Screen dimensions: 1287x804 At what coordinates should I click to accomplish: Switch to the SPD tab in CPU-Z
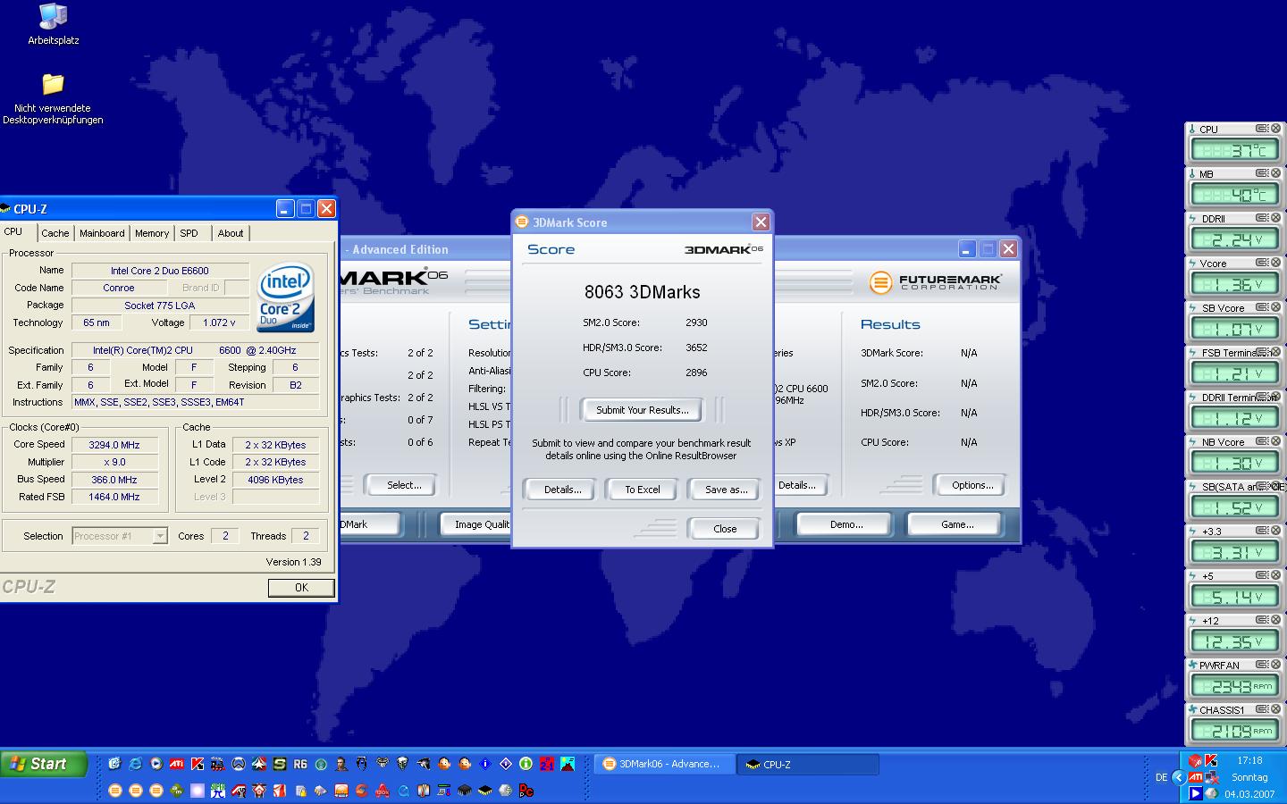click(x=189, y=233)
